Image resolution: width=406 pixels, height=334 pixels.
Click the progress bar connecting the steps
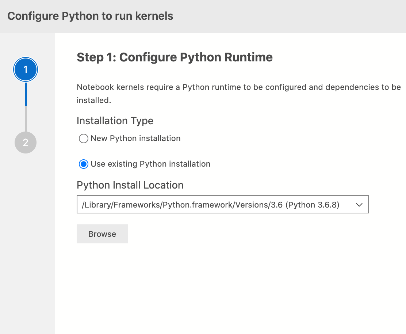(25, 106)
